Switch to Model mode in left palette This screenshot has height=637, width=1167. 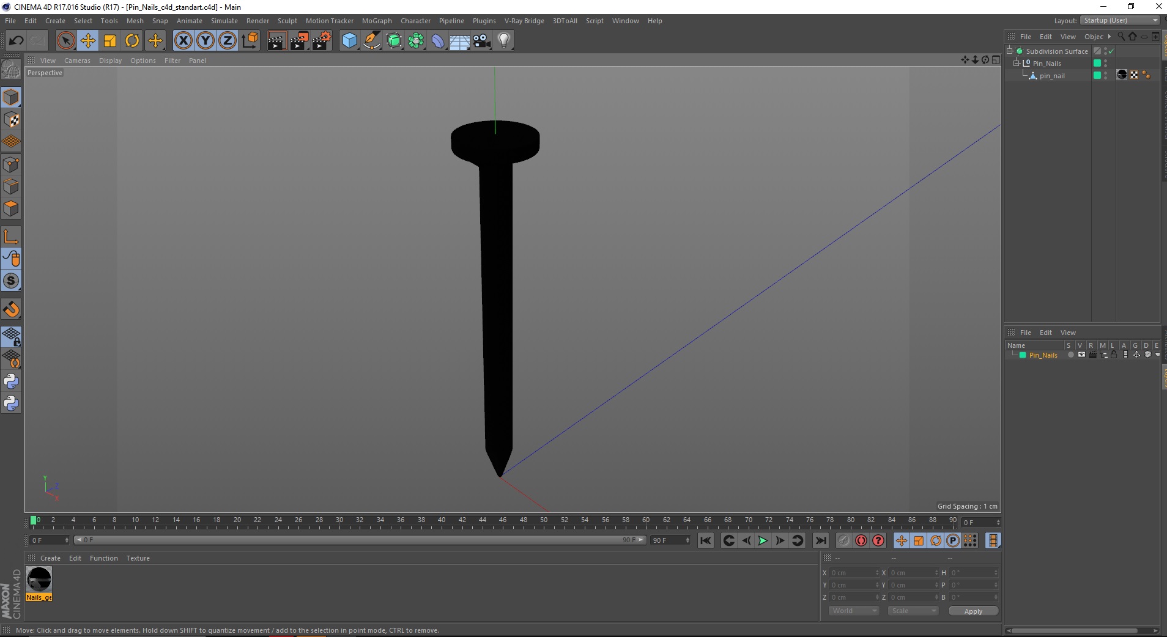11,98
